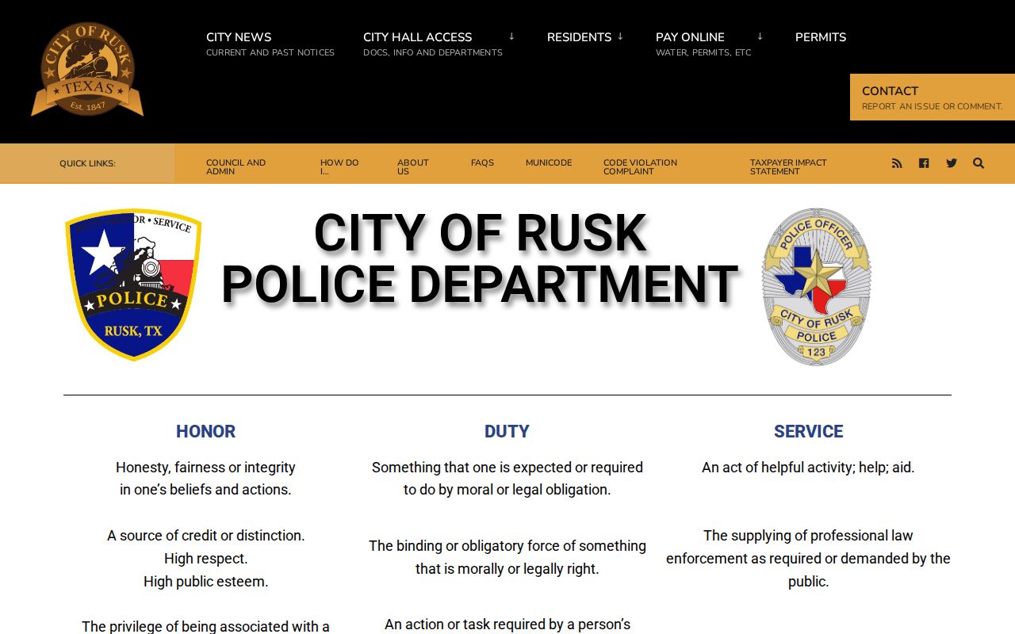The height and width of the screenshot is (634, 1015).
Task: Click the Quick Links label
Action: click(x=87, y=163)
